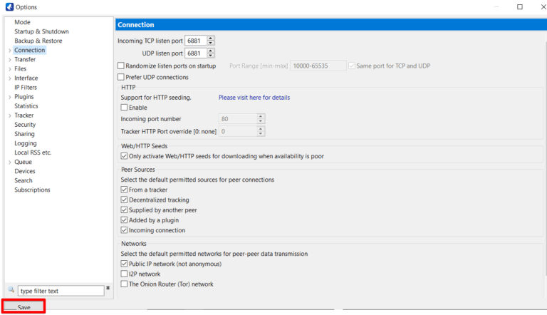
Task: Expand the Files tree node arrow
Action: (x=10, y=69)
